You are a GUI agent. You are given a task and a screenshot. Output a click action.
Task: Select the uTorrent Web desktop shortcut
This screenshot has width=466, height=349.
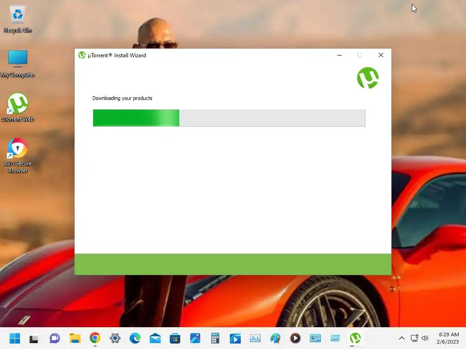(18, 107)
